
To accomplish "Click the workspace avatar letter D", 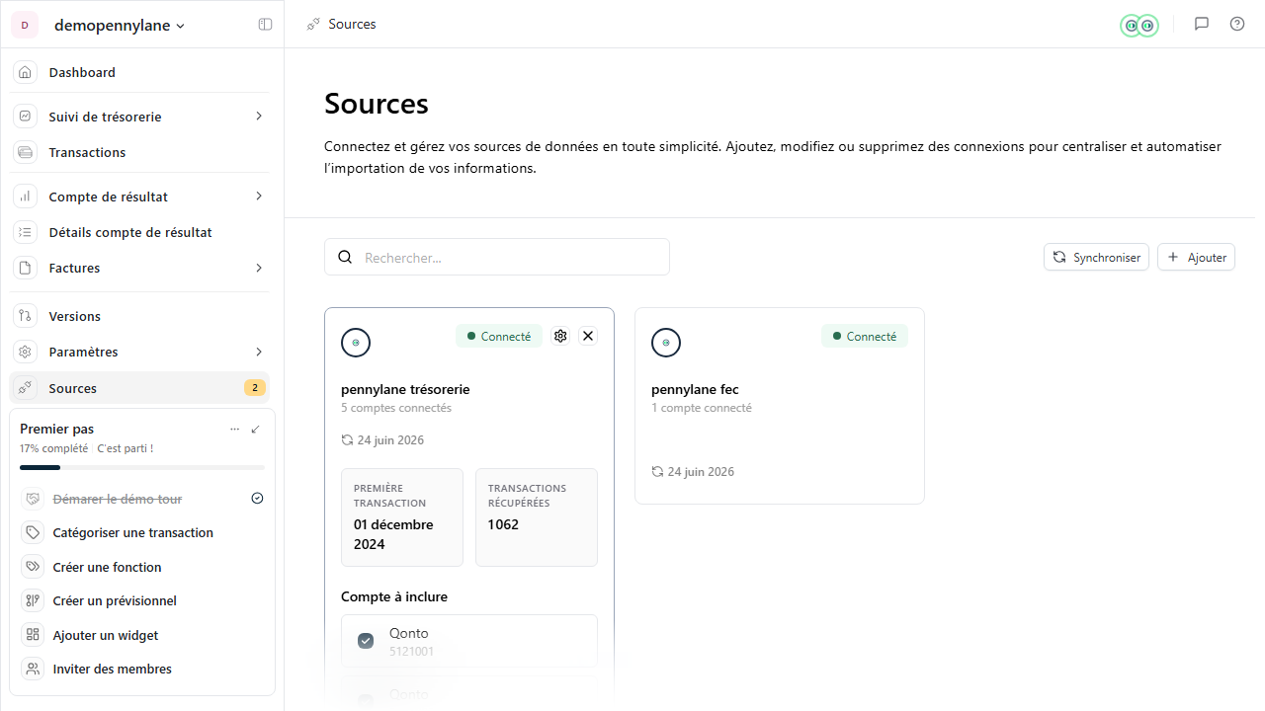I will 25,25.
